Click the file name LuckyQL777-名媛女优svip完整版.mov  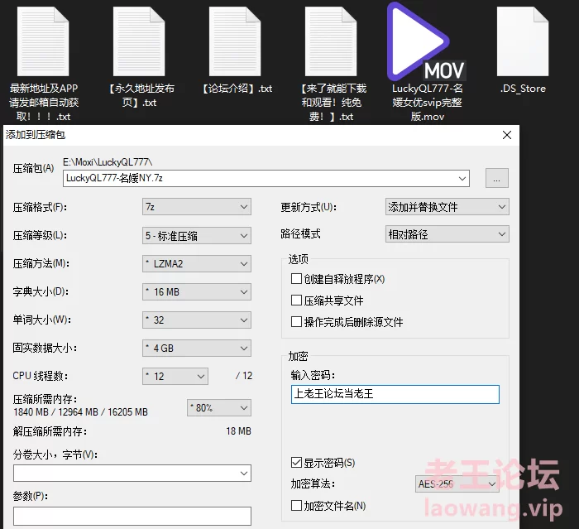[x=428, y=103]
